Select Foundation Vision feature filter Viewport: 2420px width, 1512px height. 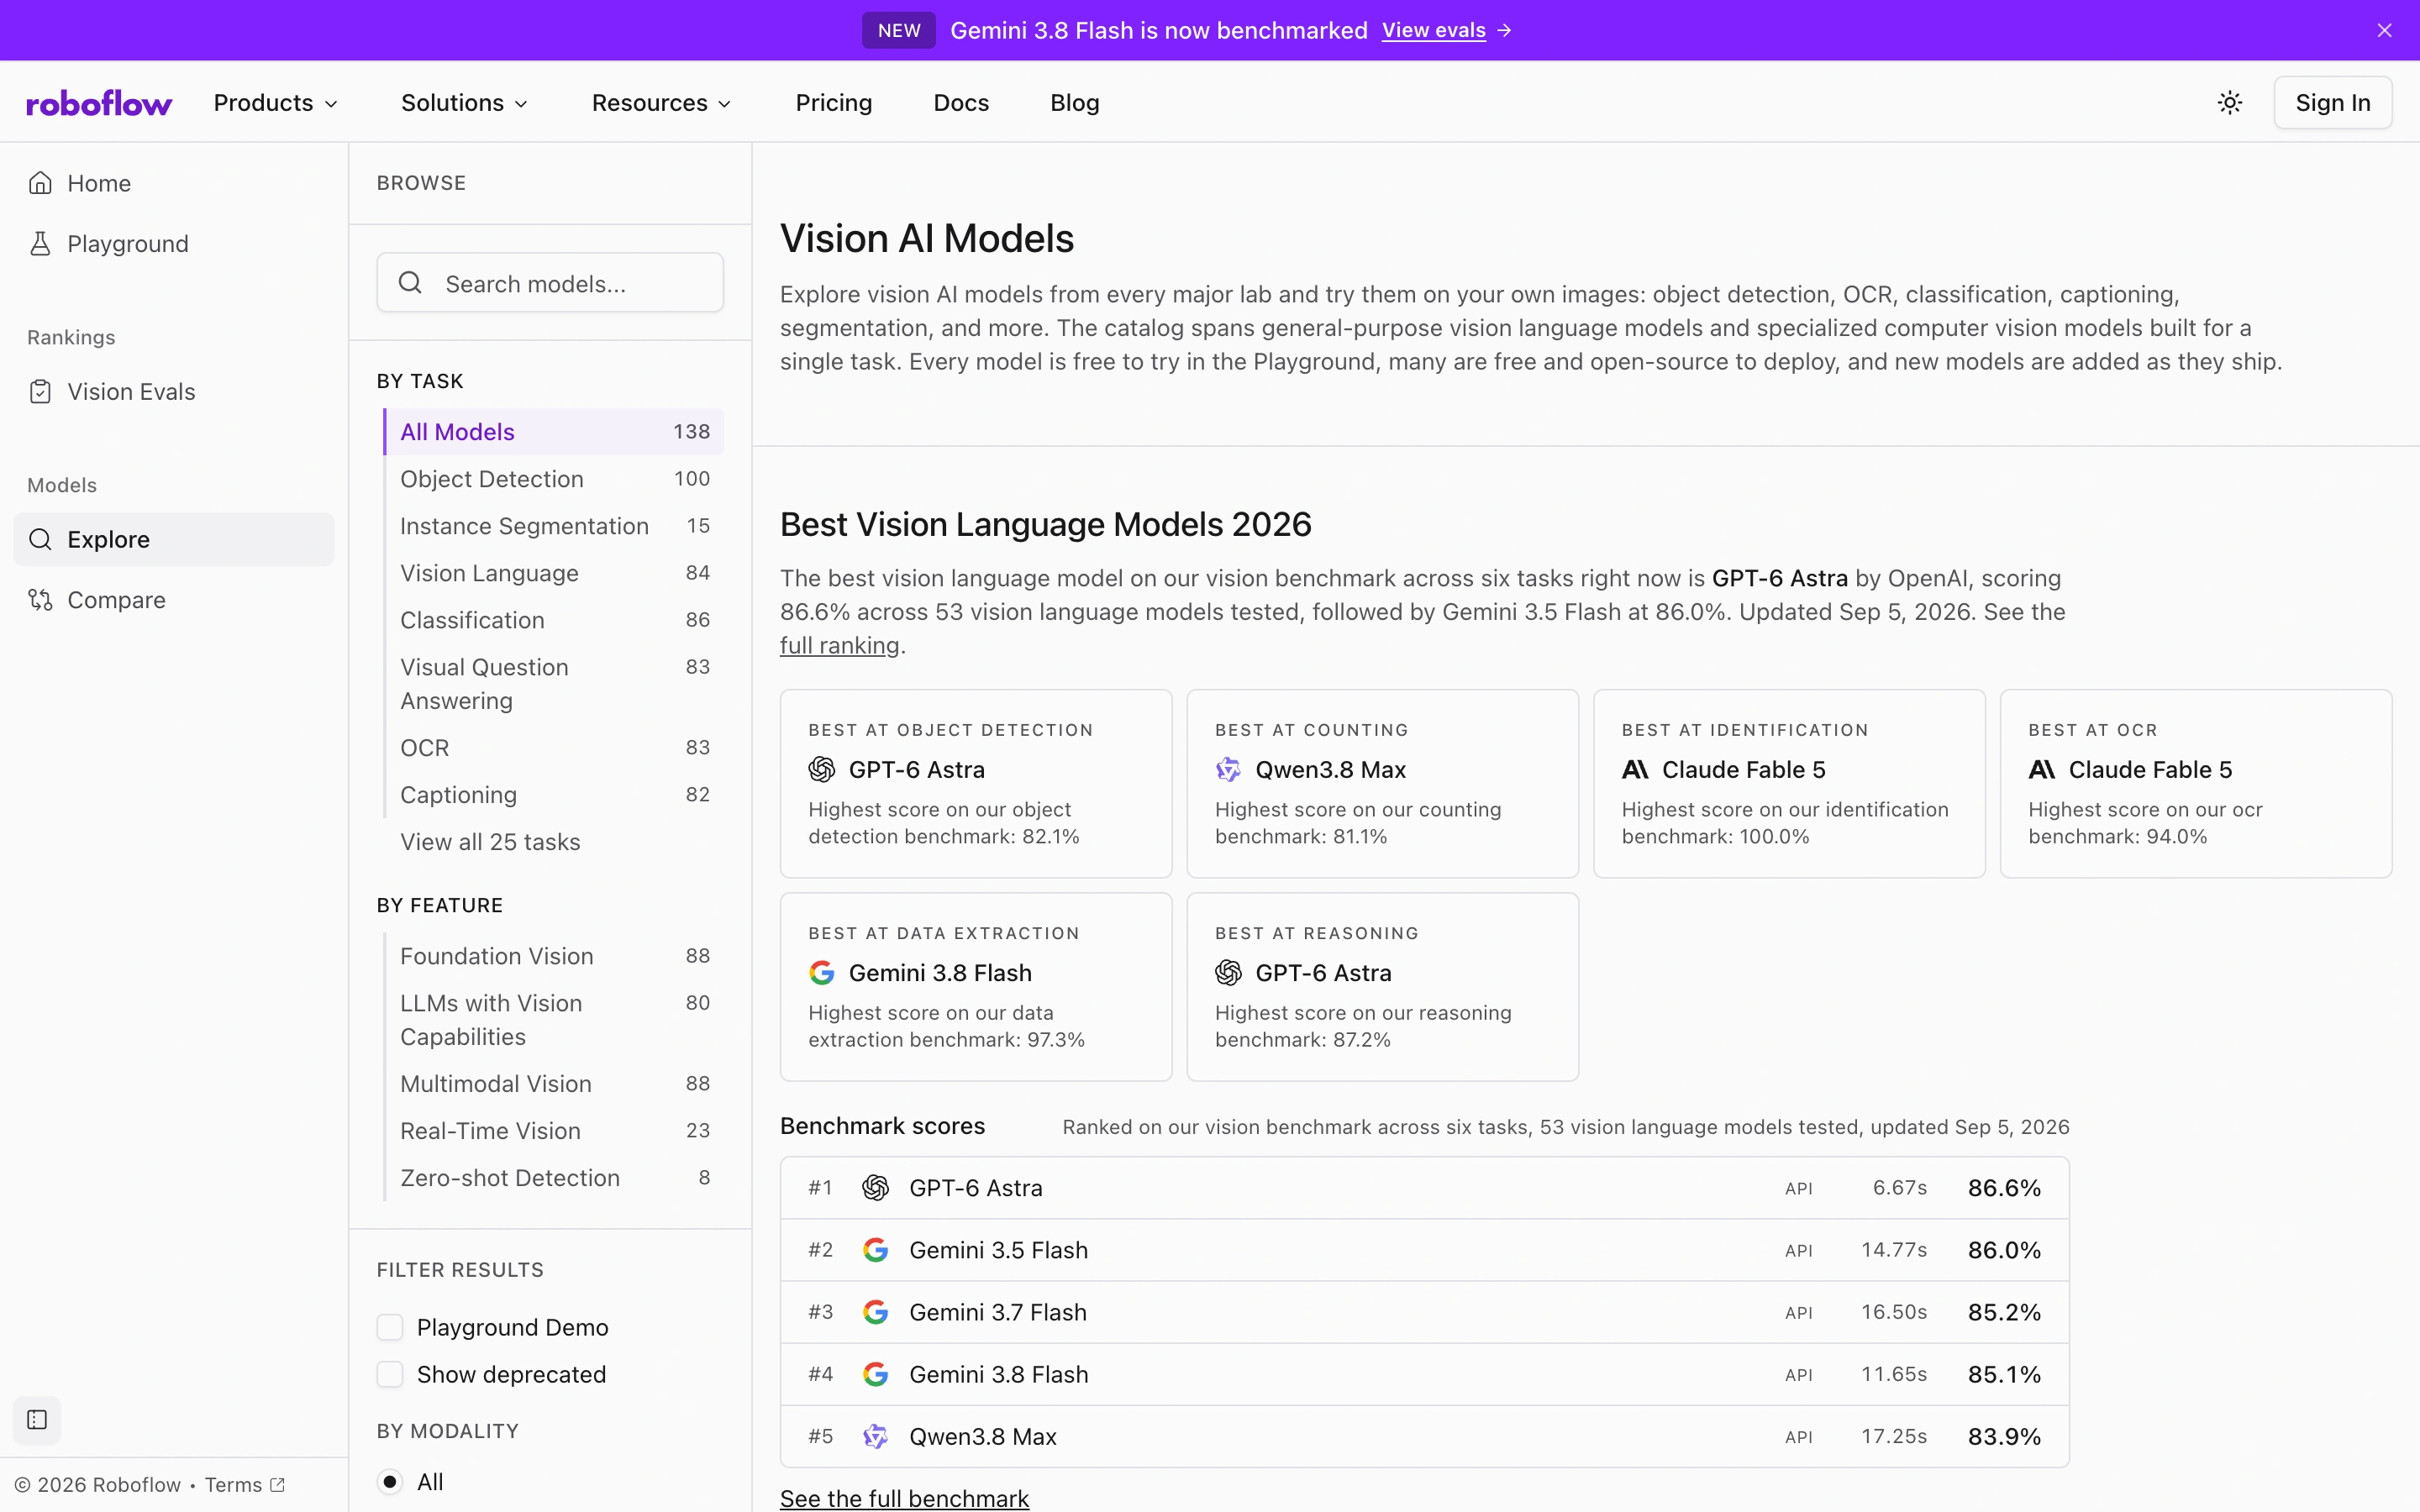pyautogui.click(x=554, y=956)
